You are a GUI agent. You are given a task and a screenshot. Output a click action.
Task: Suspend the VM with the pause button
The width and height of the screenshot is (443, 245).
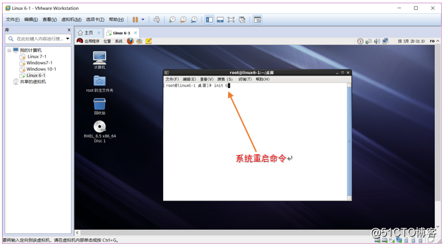tap(135, 20)
